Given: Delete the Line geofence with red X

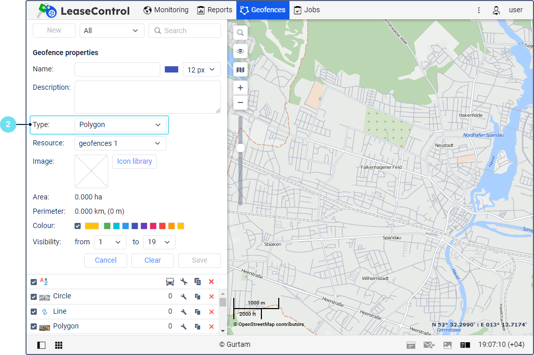Looking at the screenshot, I should 211,312.
